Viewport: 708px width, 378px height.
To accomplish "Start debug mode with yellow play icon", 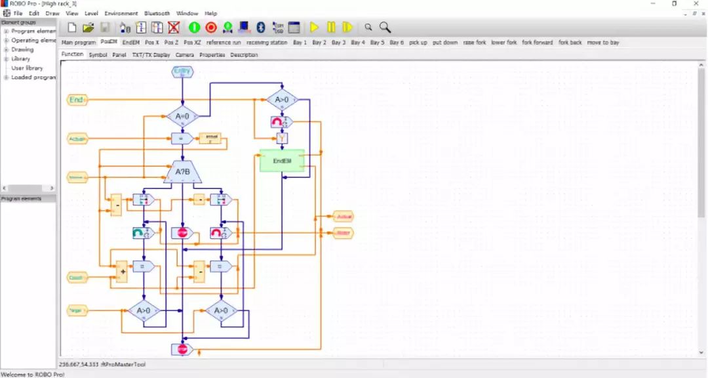I will [x=314, y=28].
